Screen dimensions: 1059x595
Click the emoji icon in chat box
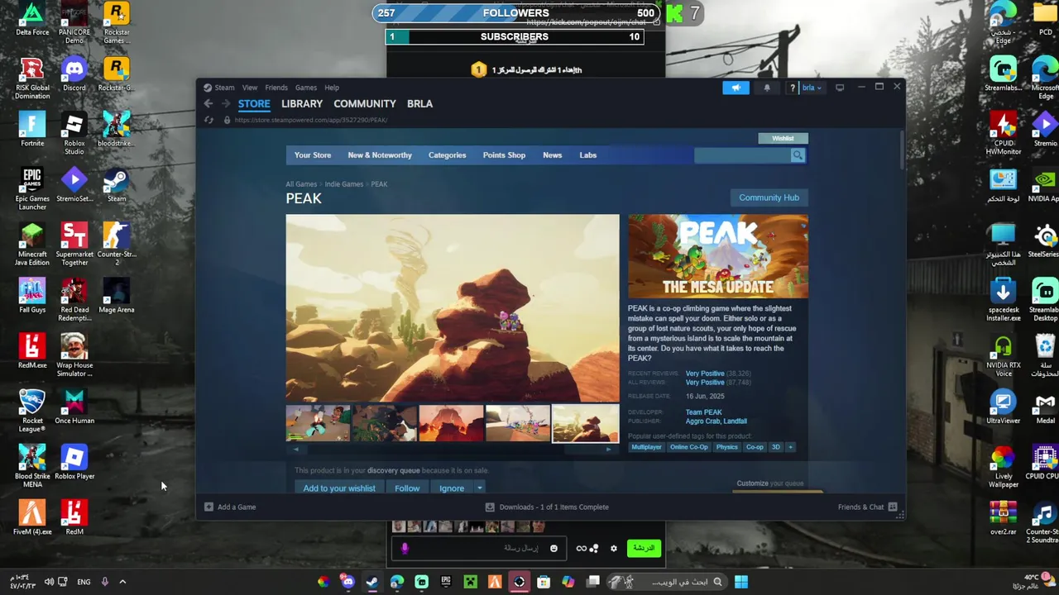tap(553, 549)
